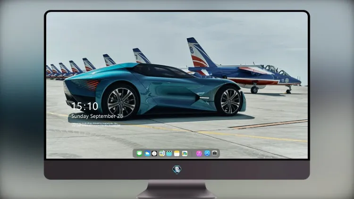Open the Photos gallery app in dock
Viewport: 354px width, 199px height.
(x=185, y=153)
